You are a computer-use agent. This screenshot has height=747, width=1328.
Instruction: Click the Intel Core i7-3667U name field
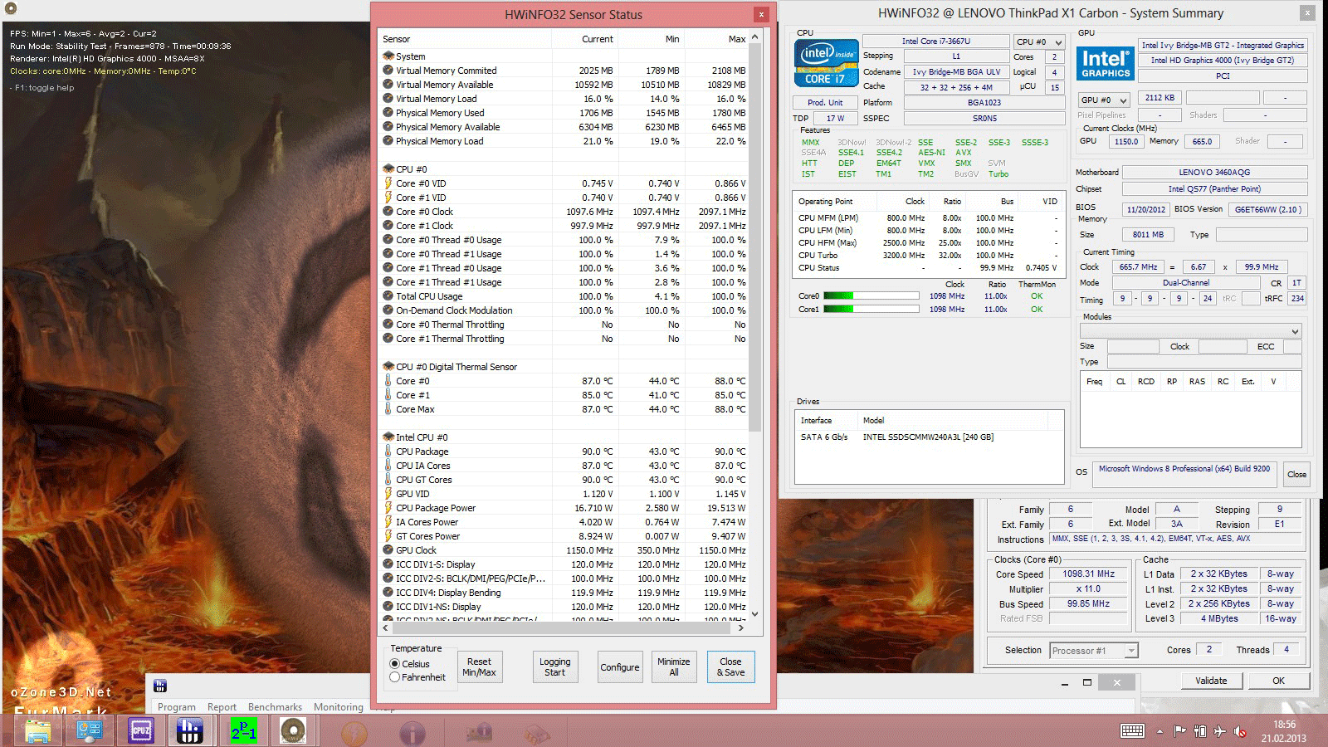[x=935, y=41]
